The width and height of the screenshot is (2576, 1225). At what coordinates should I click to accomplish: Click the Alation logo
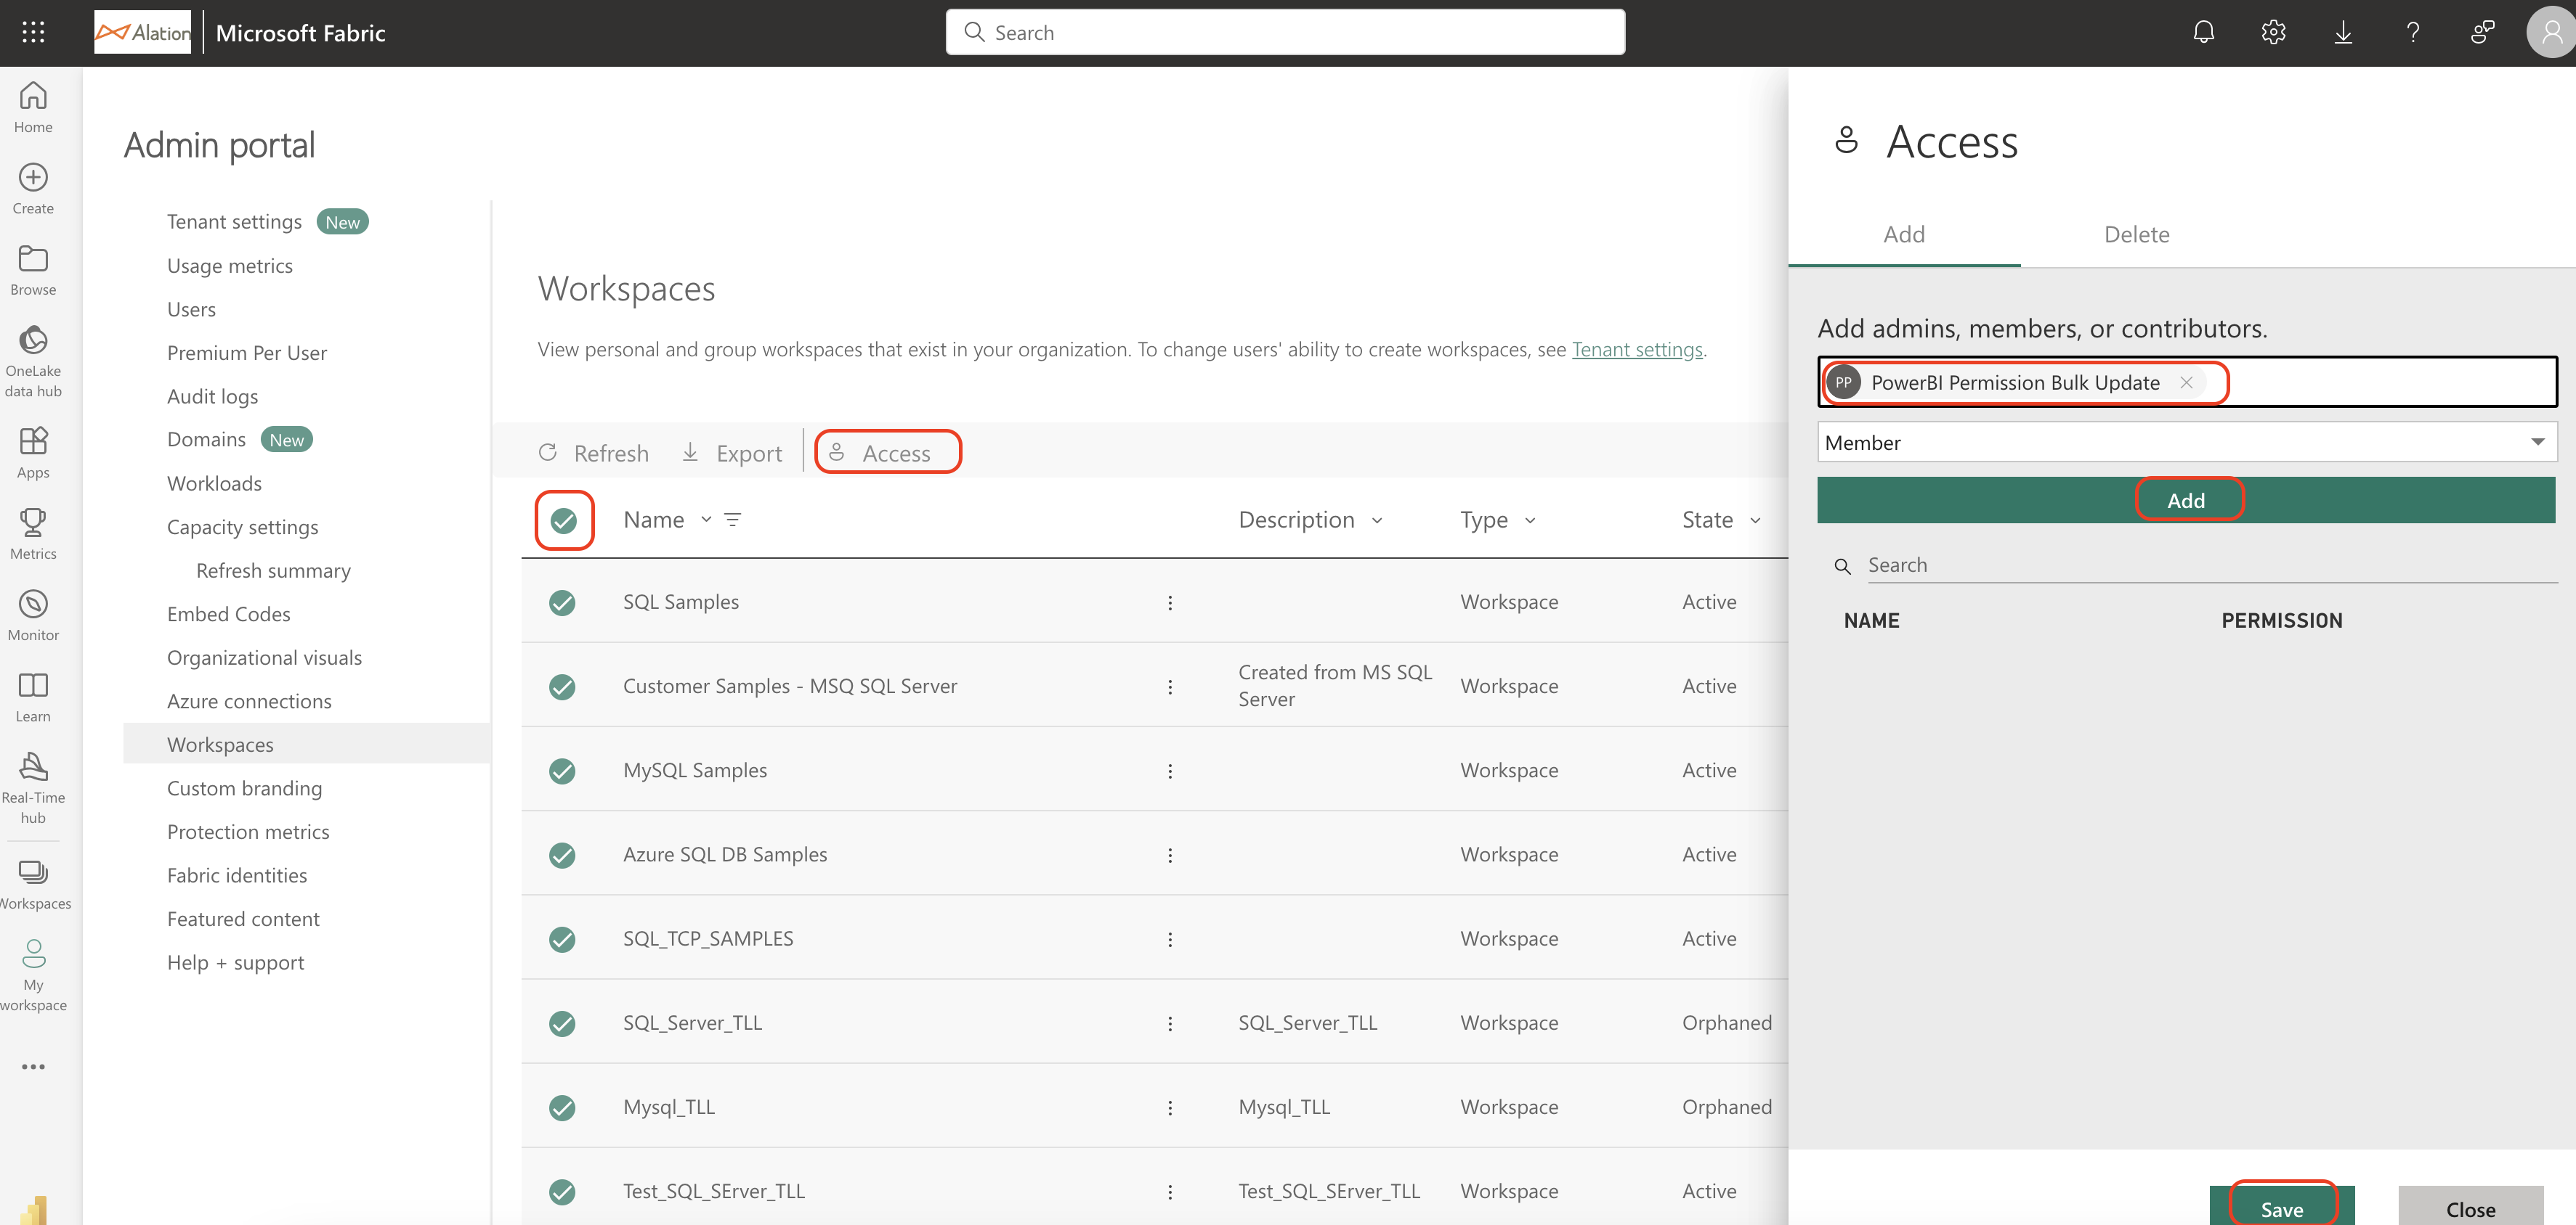pyautogui.click(x=142, y=32)
